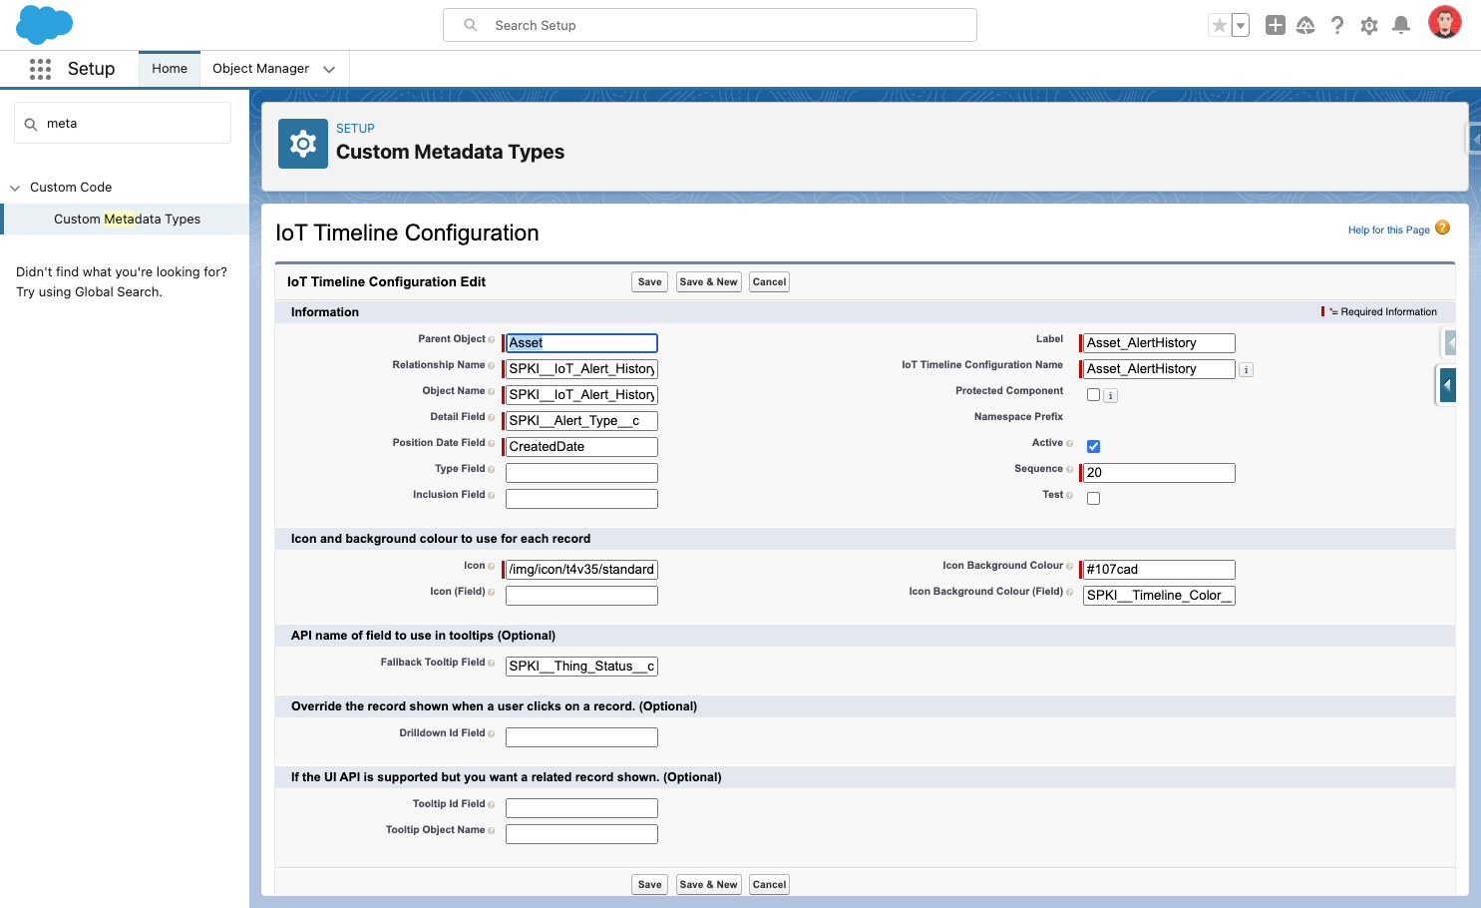1481x908 pixels.
Task: Click the Relationship Name input
Action: click(581, 369)
